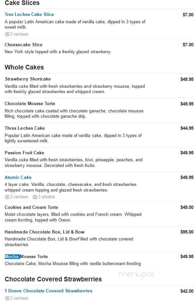Click the review star icon under 1 Dozen Chocolate Covered Strawberries

pyautogui.click(x=7, y=298)
